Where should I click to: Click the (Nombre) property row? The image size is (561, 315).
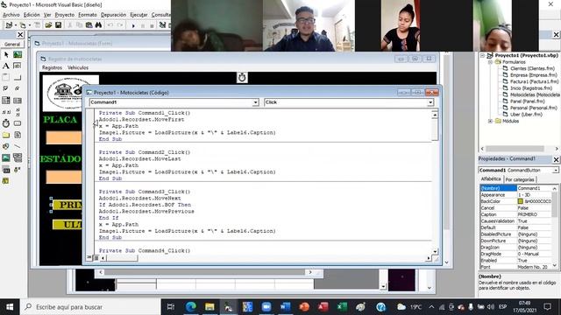click(x=515, y=188)
